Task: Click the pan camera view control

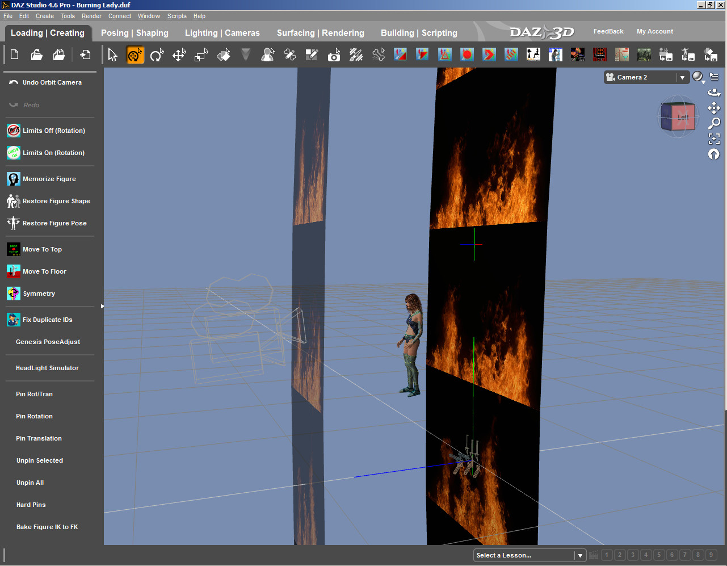Action: 714,108
